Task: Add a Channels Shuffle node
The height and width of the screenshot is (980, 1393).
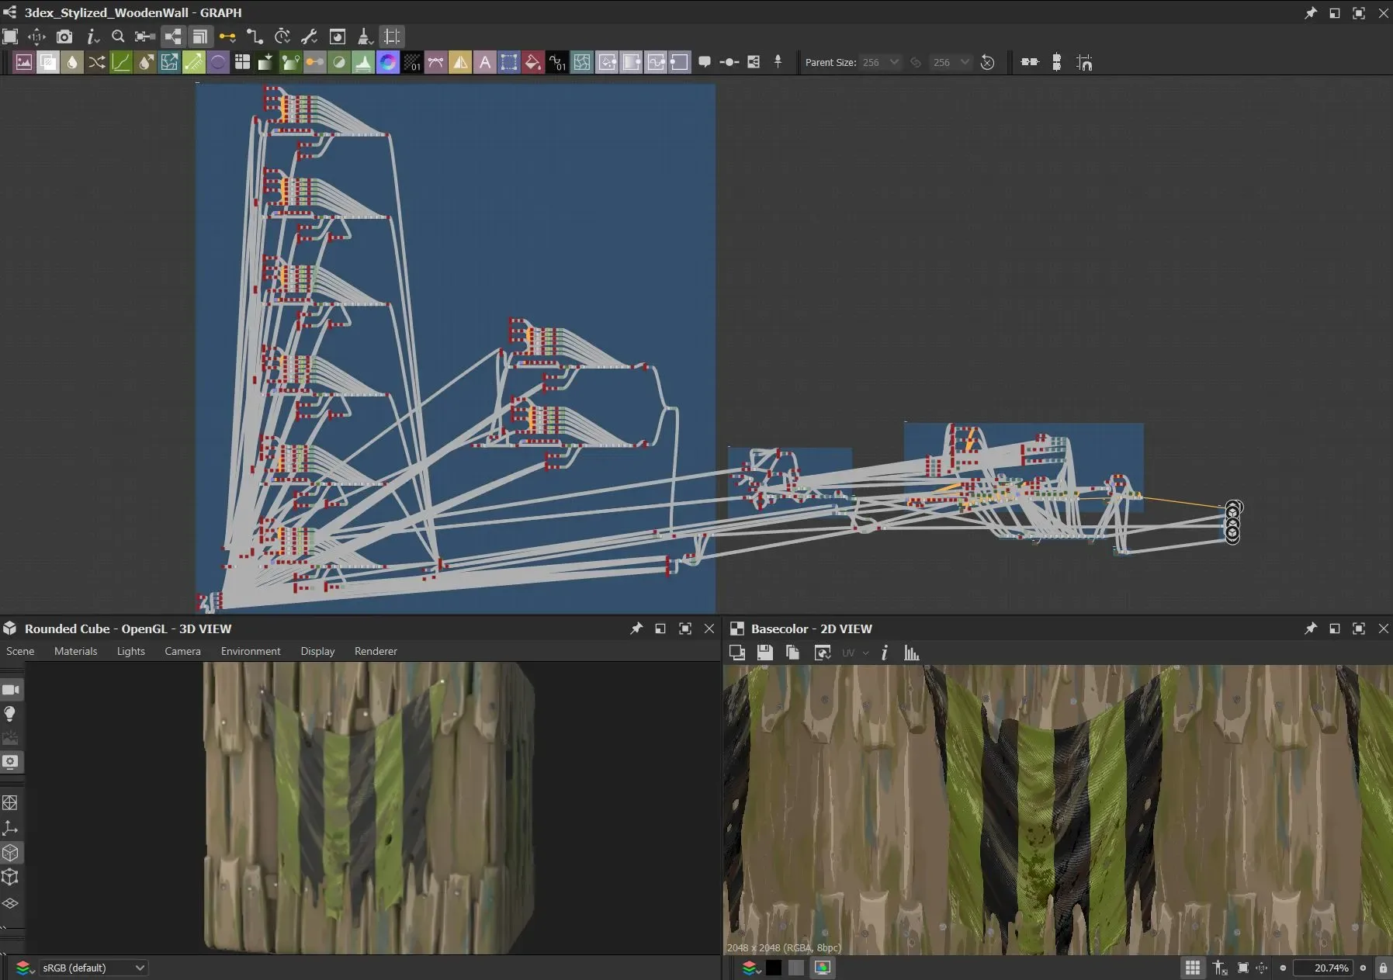Action: [96, 62]
